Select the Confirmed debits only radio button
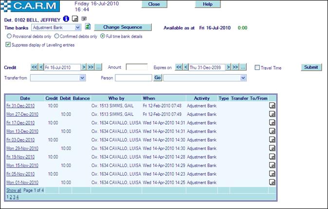328x209 pixels. pos(57,36)
